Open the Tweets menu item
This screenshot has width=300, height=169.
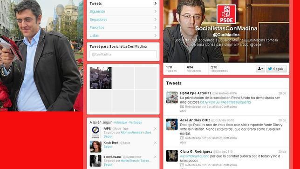point(123,3)
